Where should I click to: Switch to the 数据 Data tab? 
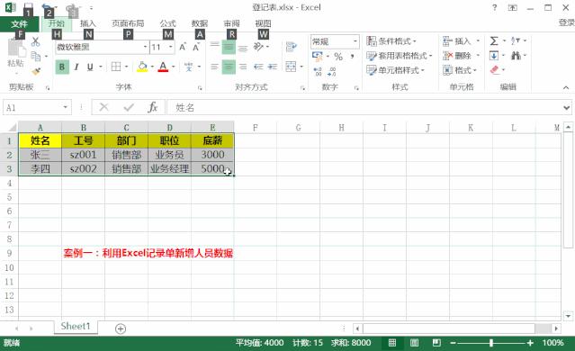pyautogui.click(x=200, y=23)
